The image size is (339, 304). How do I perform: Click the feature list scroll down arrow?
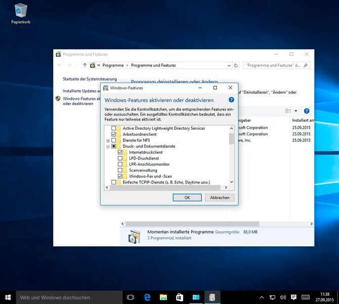pos(232,182)
